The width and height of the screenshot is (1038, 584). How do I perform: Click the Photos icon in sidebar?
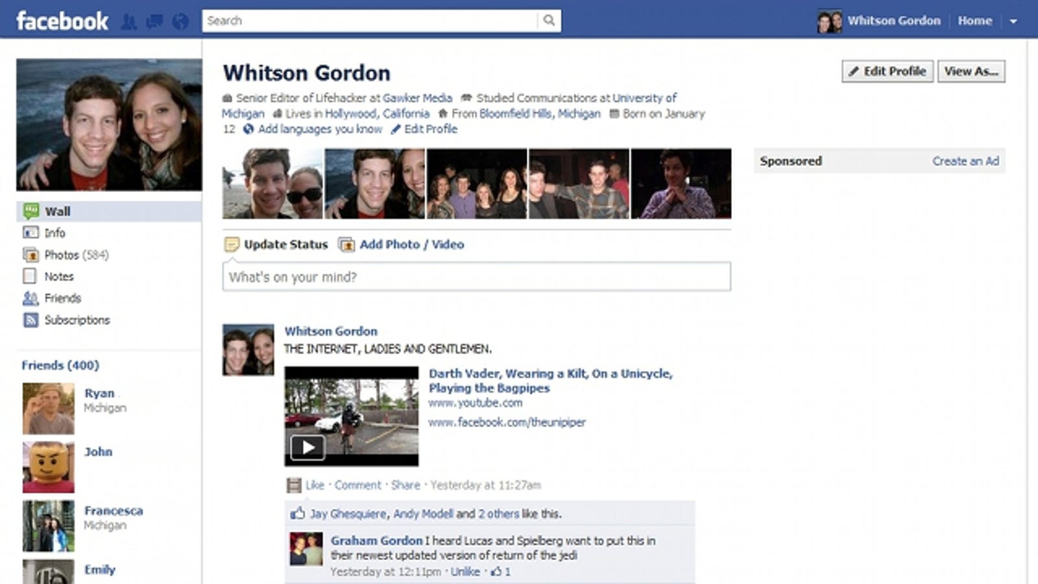(x=30, y=255)
